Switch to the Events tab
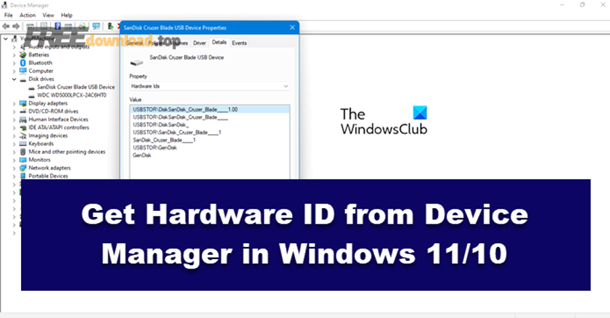610x318 pixels. tap(239, 43)
